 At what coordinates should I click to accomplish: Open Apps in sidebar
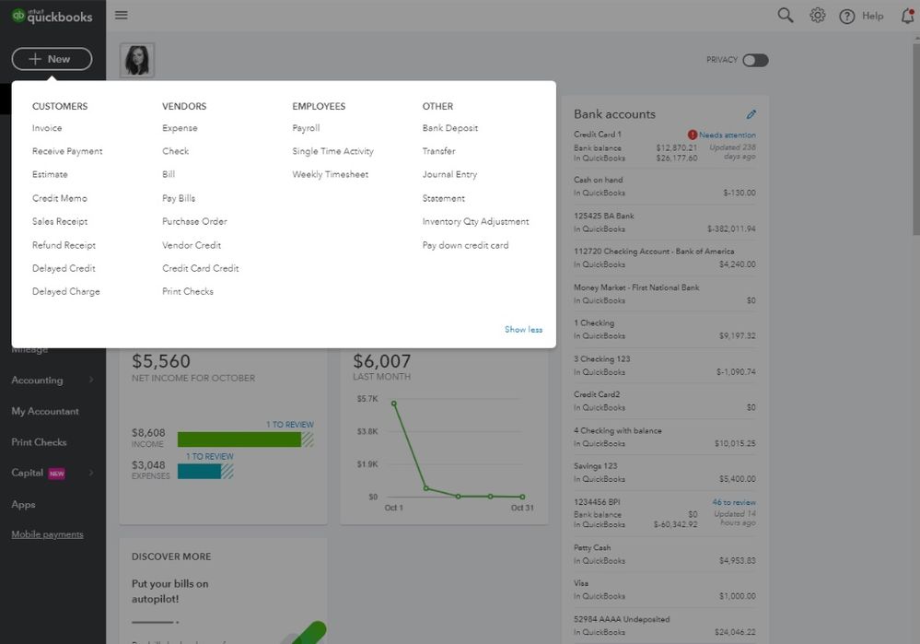[x=23, y=504]
